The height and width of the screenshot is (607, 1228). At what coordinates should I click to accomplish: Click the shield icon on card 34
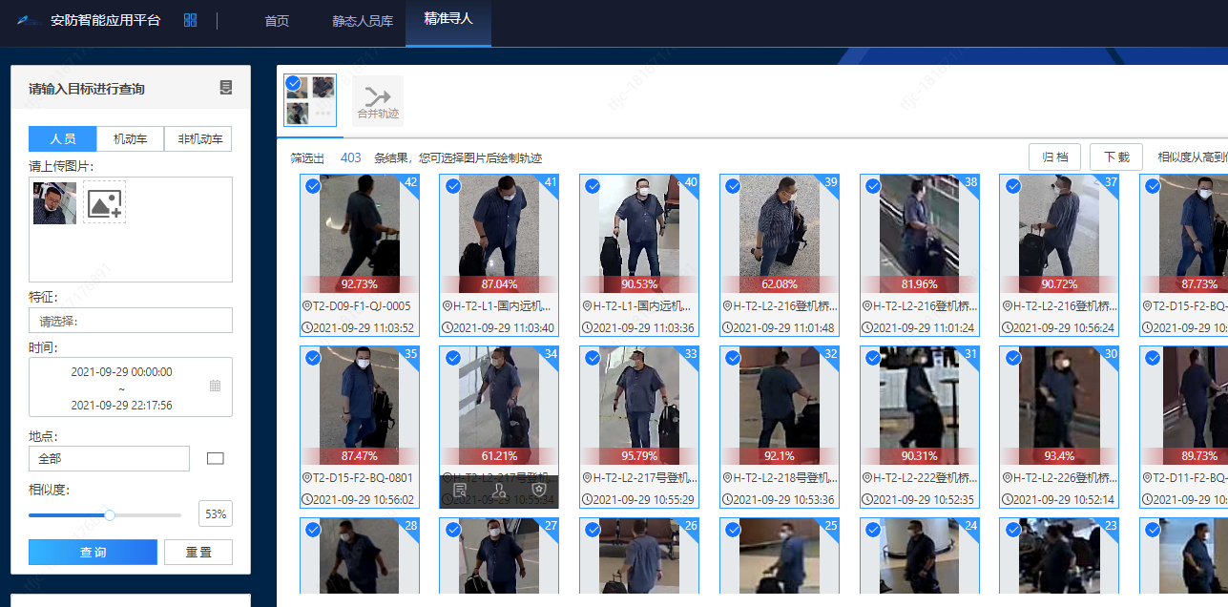pos(539,491)
